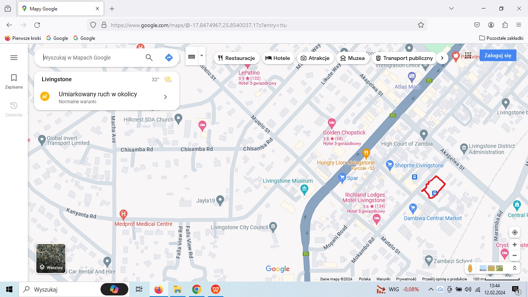Screen dimensions: 528x297
Task: Bookmark this page with the star
Action: [421, 25]
